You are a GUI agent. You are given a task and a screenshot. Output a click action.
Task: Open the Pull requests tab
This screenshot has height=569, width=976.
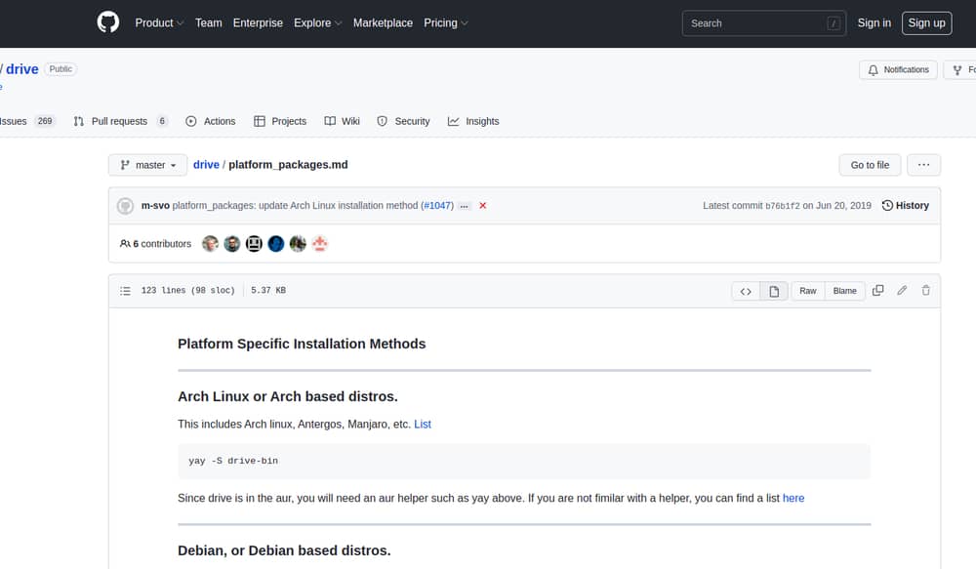click(121, 121)
